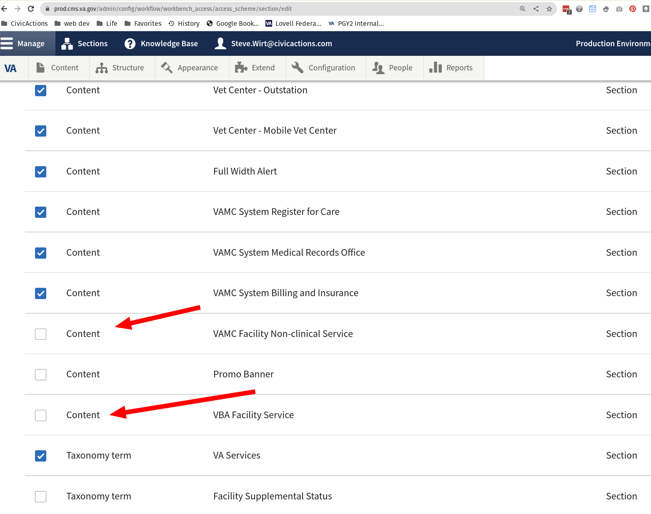Open the Google Book... bookmark
This screenshot has width=651, height=514.
233,24
